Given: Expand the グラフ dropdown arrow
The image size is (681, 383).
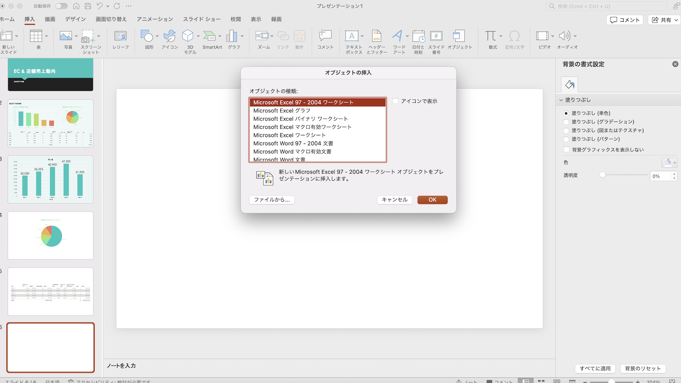Looking at the screenshot, I should [x=242, y=36].
